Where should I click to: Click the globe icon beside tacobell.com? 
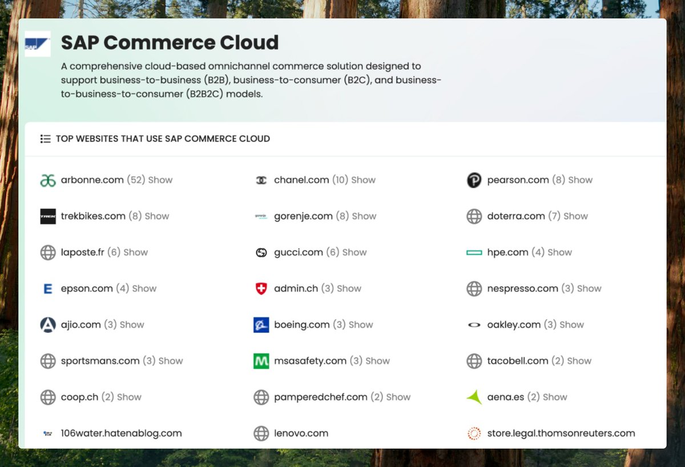pos(474,361)
